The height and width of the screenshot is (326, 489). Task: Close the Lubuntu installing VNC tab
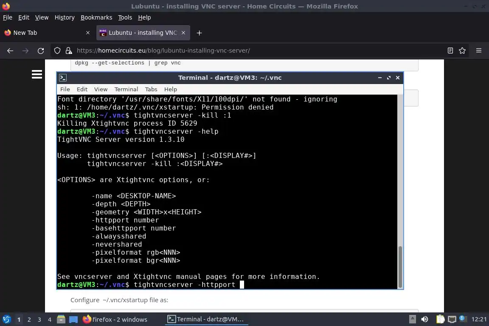tap(183, 33)
